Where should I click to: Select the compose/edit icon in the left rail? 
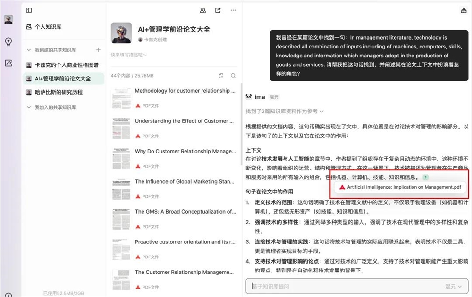tap(8, 62)
